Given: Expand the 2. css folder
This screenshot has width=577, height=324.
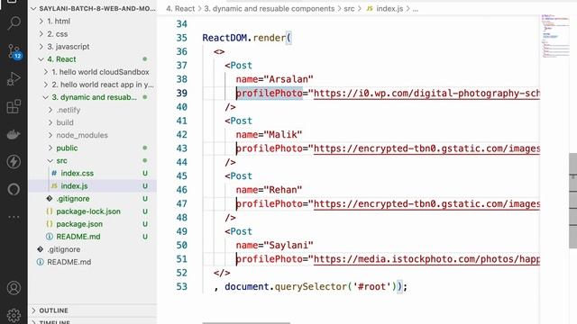Looking at the screenshot, I should pyautogui.click(x=92, y=34).
